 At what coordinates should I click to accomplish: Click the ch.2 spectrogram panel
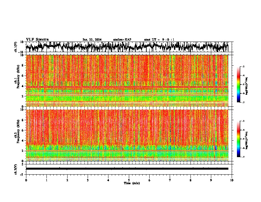127,135
